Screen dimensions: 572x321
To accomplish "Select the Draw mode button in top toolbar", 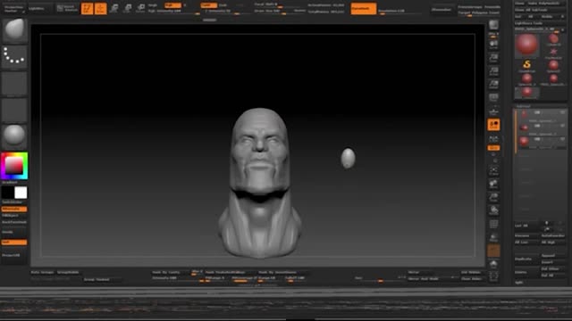I will [101, 8].
